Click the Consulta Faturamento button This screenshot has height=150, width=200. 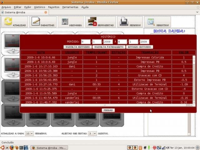pyautogui.click(x=109, y=47)
